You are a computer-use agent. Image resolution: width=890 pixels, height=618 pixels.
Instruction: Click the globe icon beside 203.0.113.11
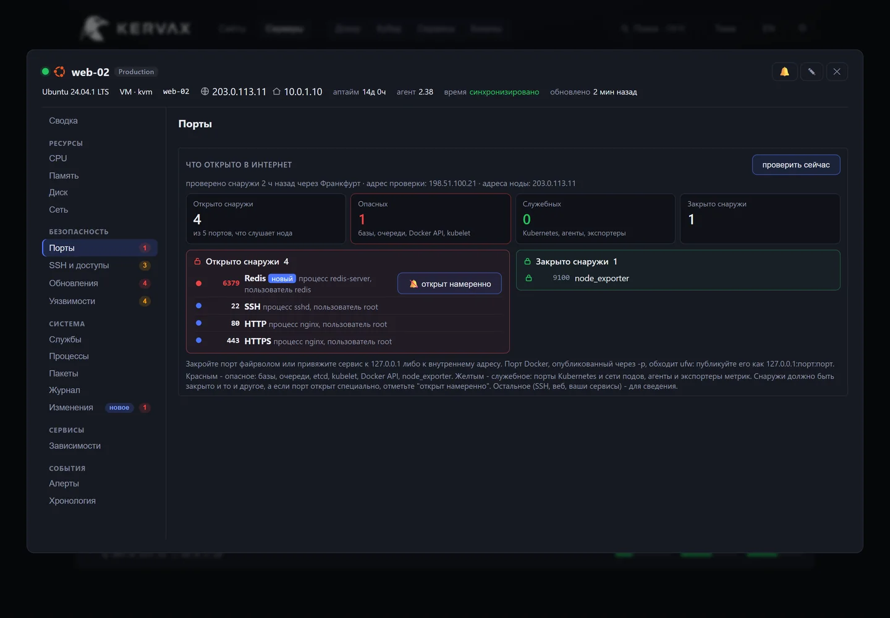click(x=205, y=91)
